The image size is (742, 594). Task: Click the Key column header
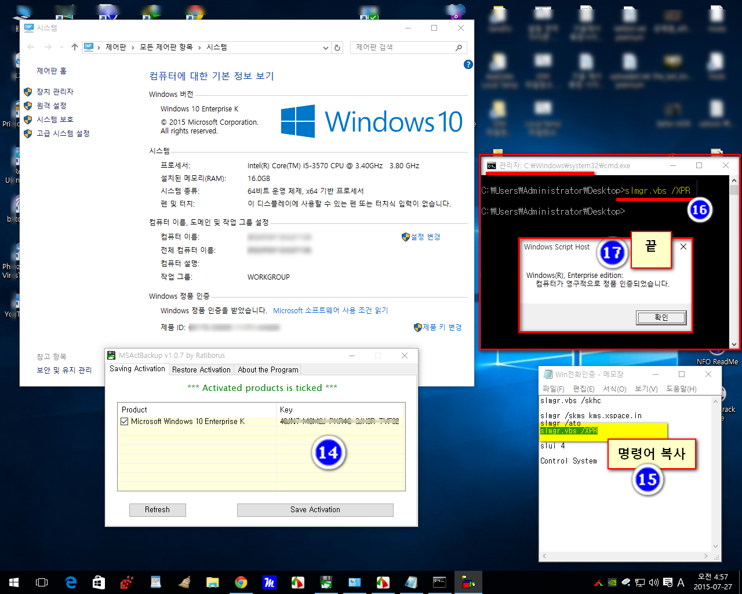[340, 410]
